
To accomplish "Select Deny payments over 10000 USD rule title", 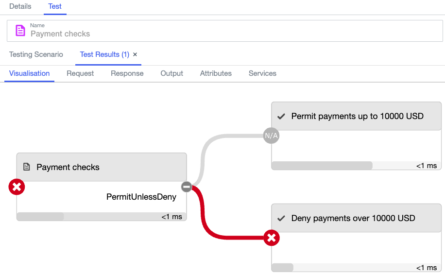I will click(353, 218).
